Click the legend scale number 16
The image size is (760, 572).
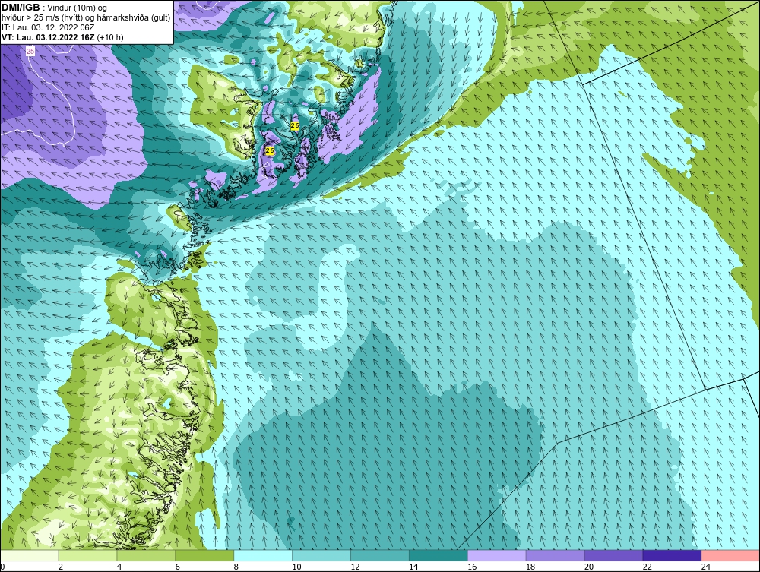472,567
